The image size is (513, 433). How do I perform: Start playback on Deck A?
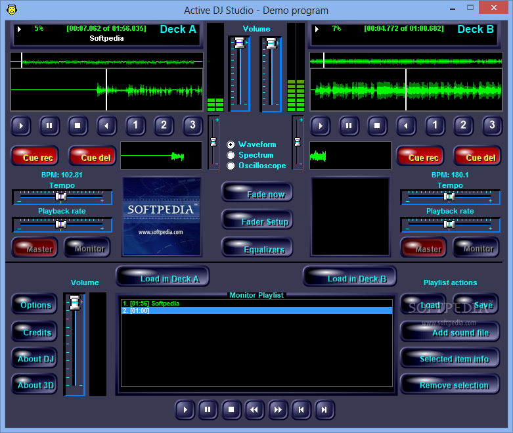click(21, 125)
